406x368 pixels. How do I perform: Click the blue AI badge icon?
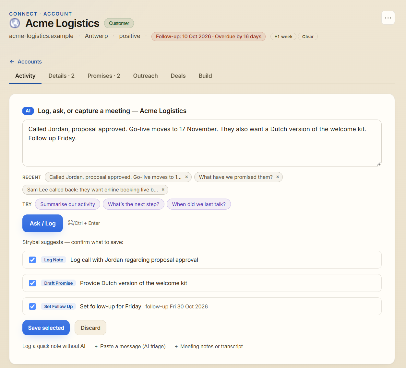[x=28, y=111]
